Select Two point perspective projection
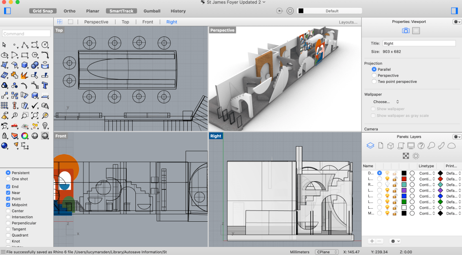462x255 pixels. 374,82
